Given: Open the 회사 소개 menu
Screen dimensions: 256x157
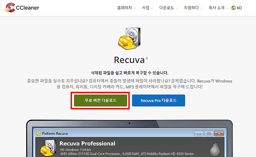Looking at the screenshot, I should point(217,8).
